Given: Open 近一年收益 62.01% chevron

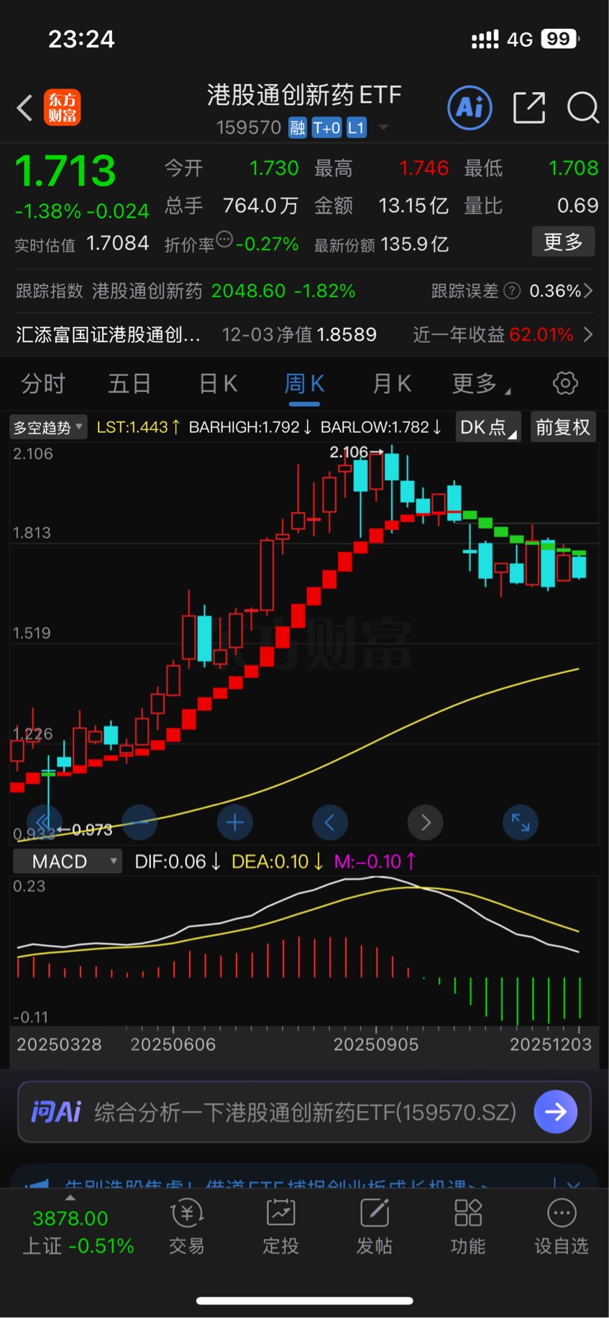Looking at the screenshot, I should pyautogui.click(x=588, y=334).
